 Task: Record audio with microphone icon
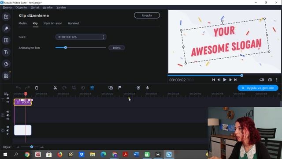pos(148,87)
